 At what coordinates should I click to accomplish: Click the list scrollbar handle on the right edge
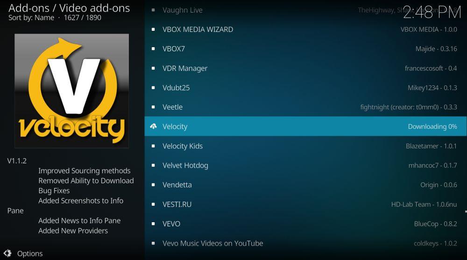coord(466,211)
